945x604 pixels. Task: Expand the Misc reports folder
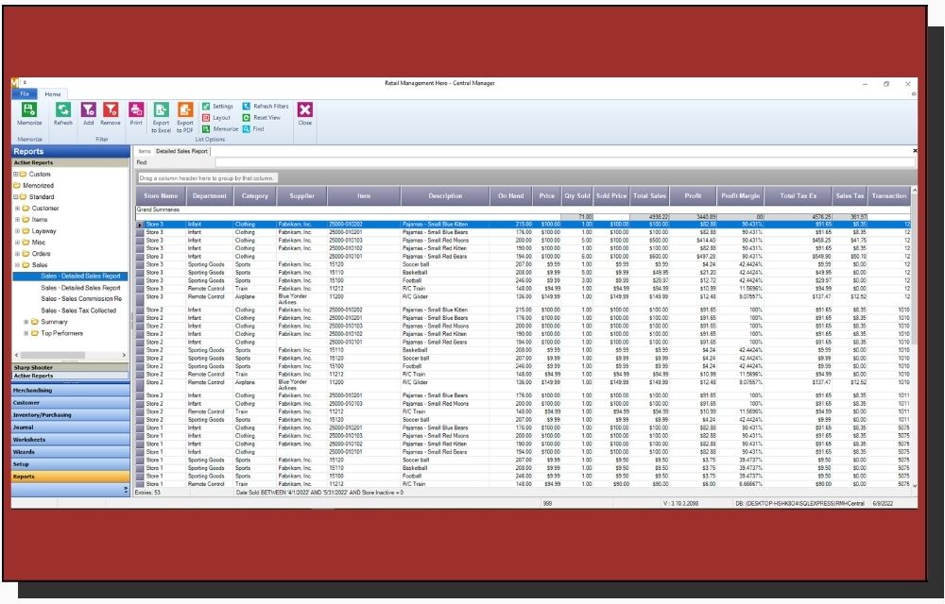(17, 243)
